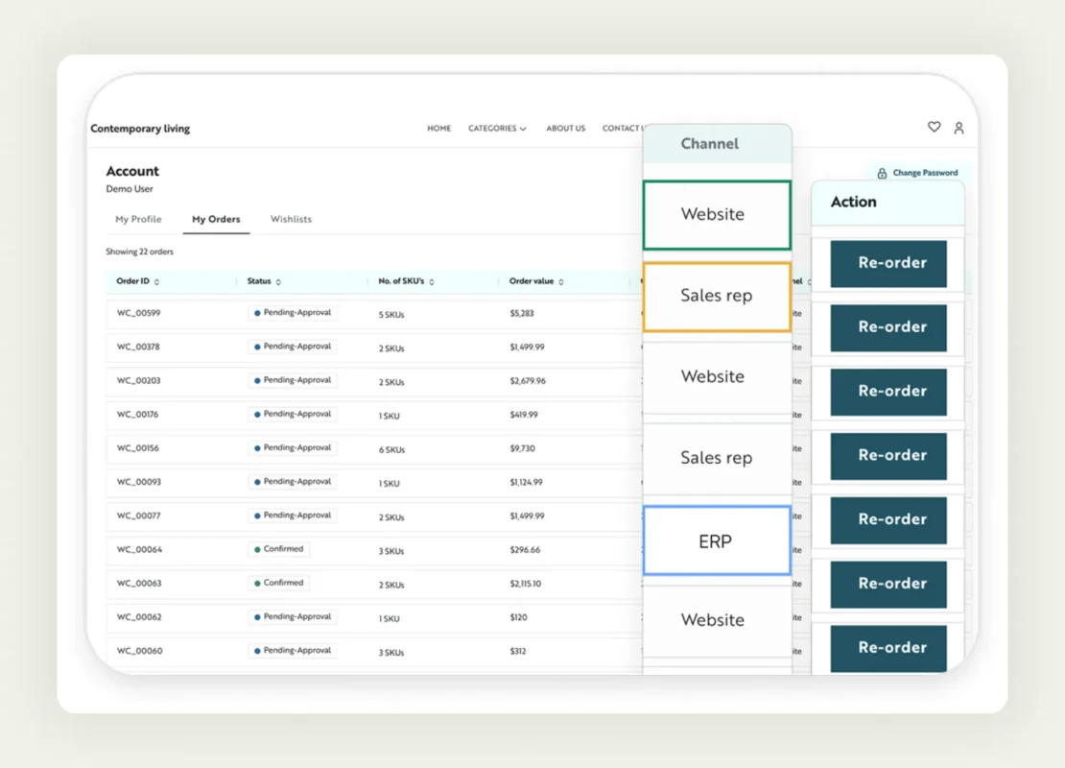Click the sort icon on Order ID column
1065x768 pixels.
click(x=155, y=280)
